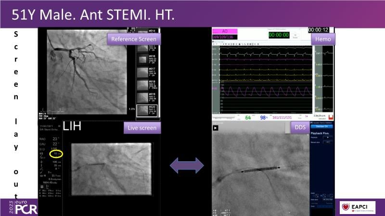Select thumbnail #019 in reference list
The image size is (385, 216).
pyautogui.click(x=143, y=98)
